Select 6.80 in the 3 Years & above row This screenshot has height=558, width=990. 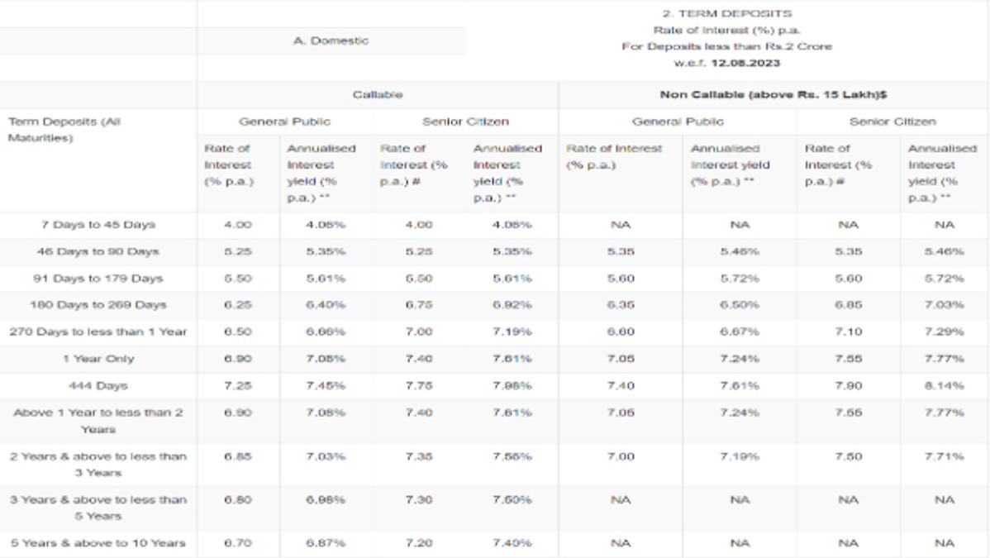pyautogui.click(x=238, y=499)
